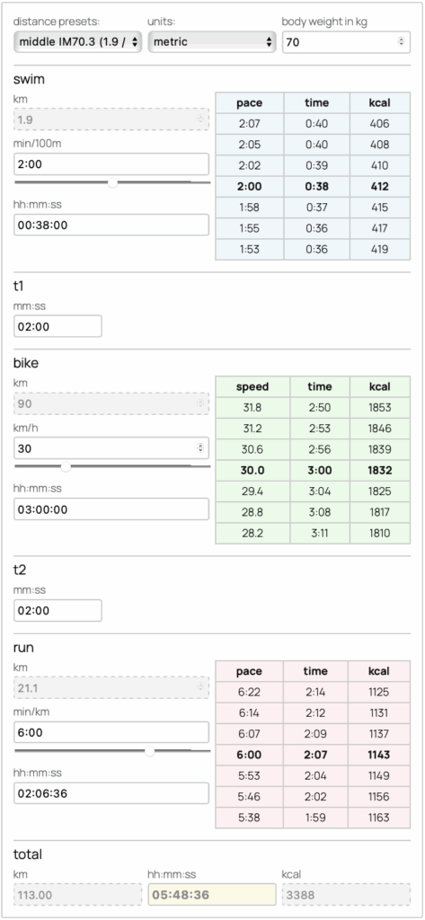Click bike time value 2:50

click(320, 408)
